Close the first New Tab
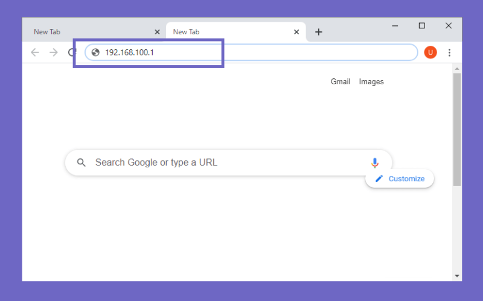The image size is (483, 301). point(157,32)
